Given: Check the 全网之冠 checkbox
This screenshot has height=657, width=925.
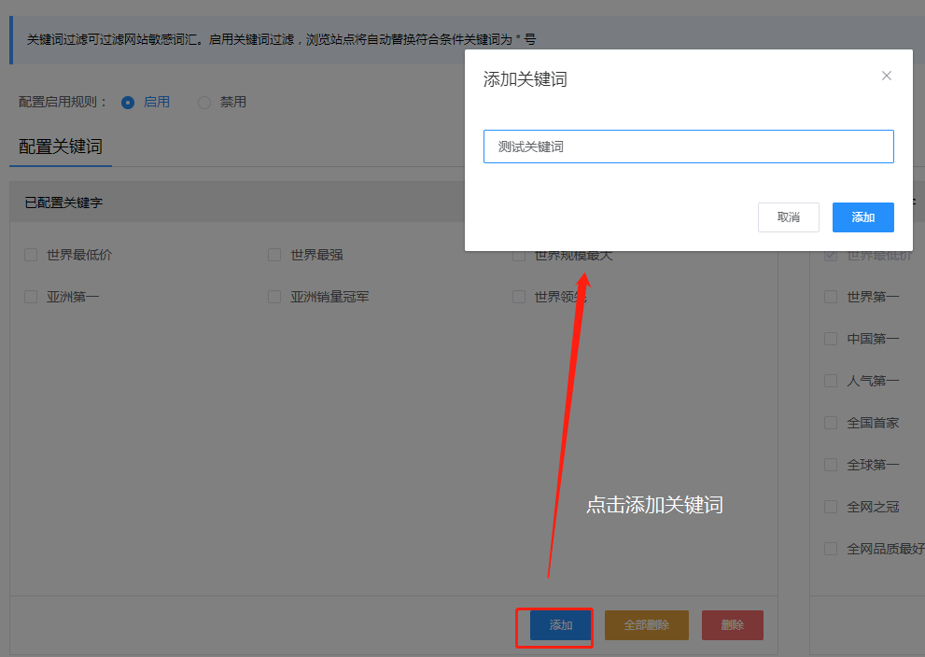Looking at the screenshot, I should [831, 507].
